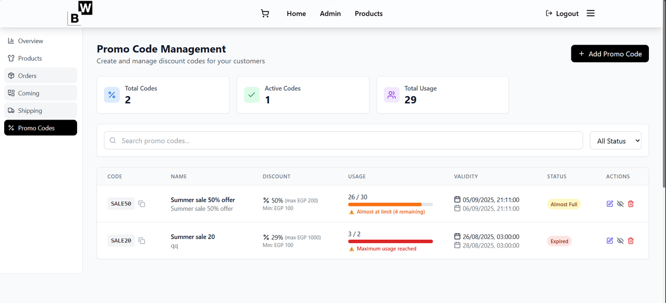This screenshot has width=666, height=303.
Task: Delete the SALE50 promo code
Action: tap(631, 204)
